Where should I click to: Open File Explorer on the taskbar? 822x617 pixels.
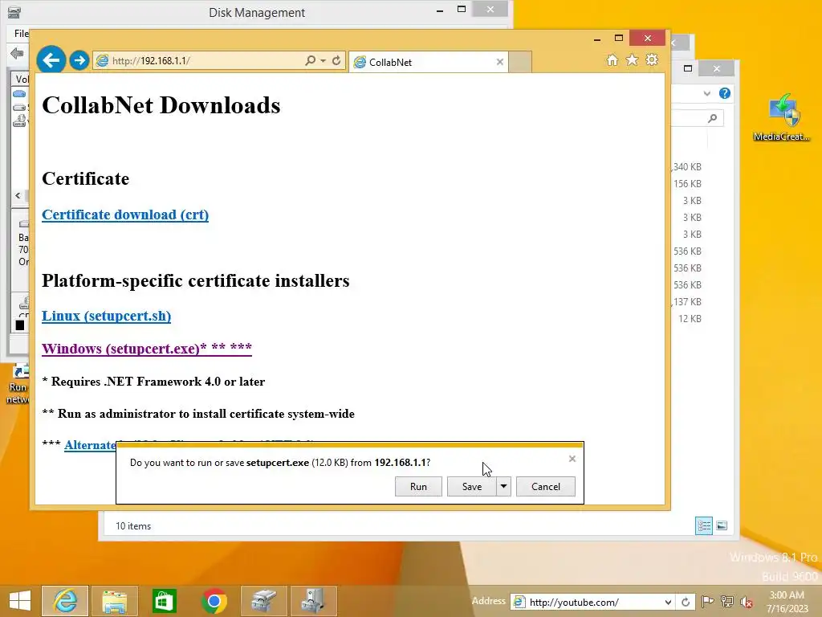pos(114,601)
